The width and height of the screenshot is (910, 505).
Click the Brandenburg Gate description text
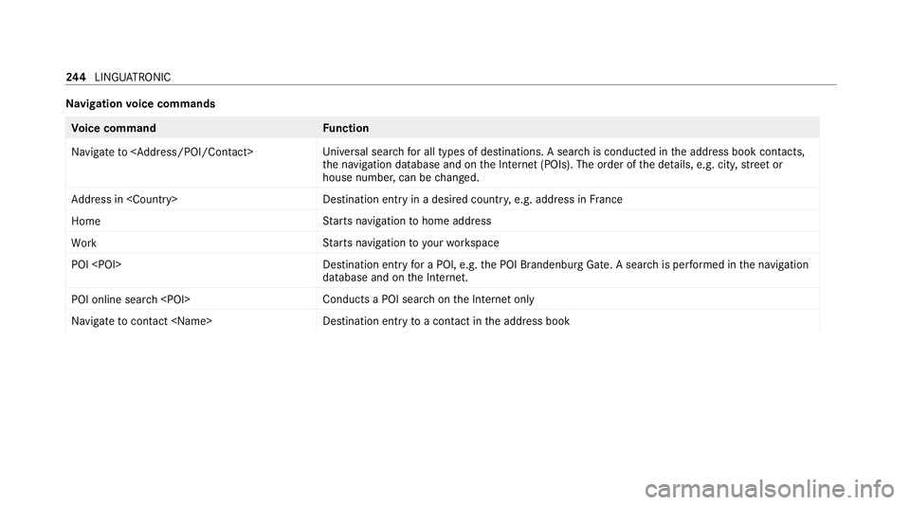tap(565, 271)
